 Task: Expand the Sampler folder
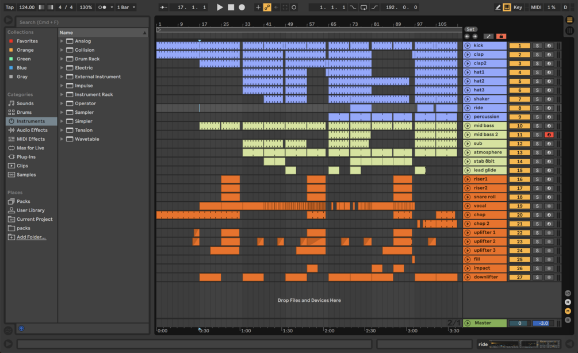(62, 112)
